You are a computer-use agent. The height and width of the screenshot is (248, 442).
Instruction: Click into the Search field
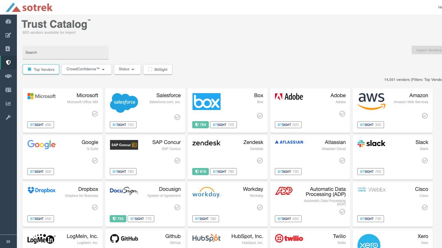click(x=66, y=53)
